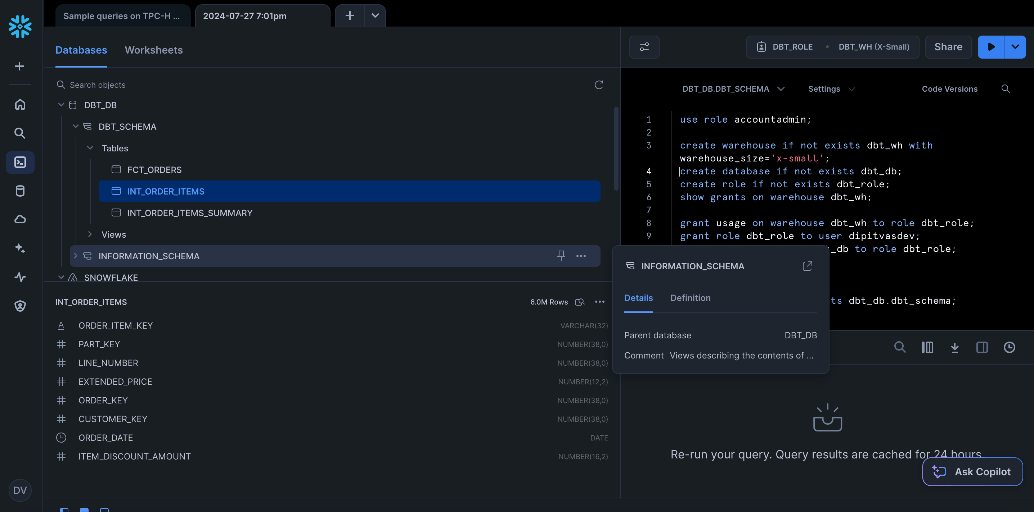Click the Share button
The height and width of the screenshot is (512, 1034).
(948, 47)
